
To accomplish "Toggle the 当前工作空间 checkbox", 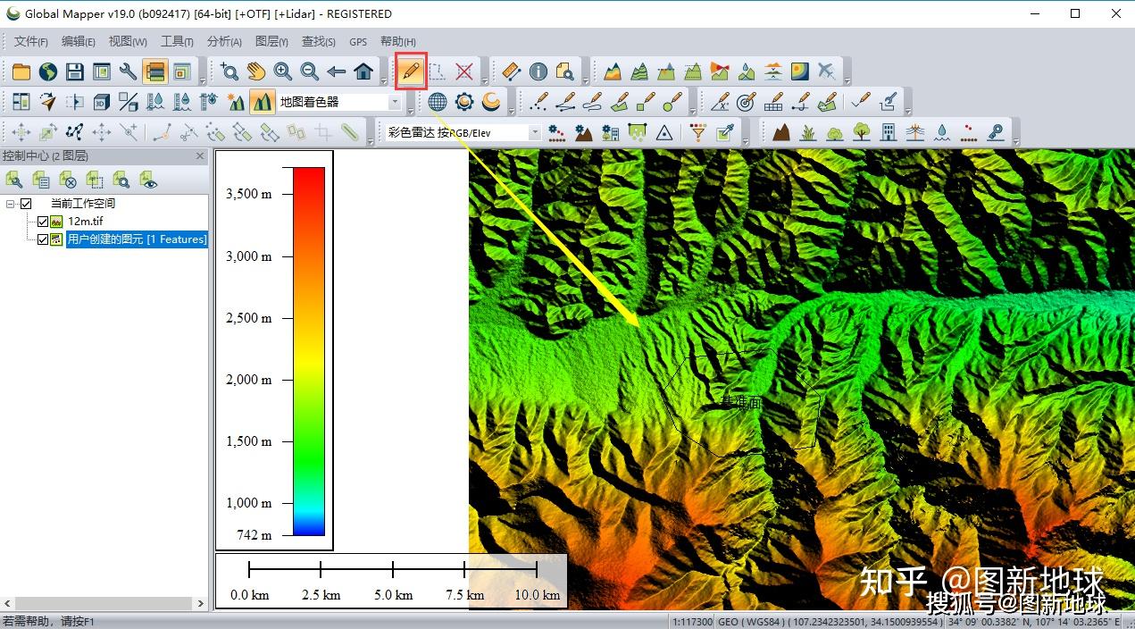I will [x=26, y=204].
